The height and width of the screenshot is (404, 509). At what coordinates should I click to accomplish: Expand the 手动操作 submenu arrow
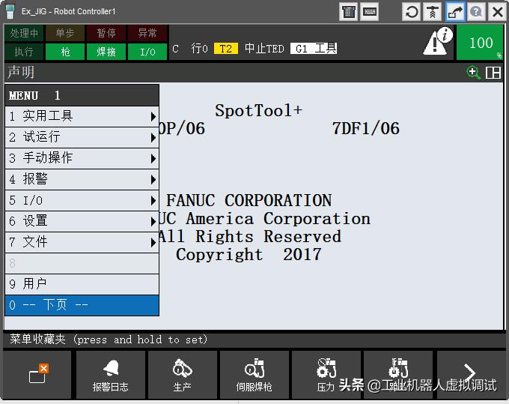[153, 158]
